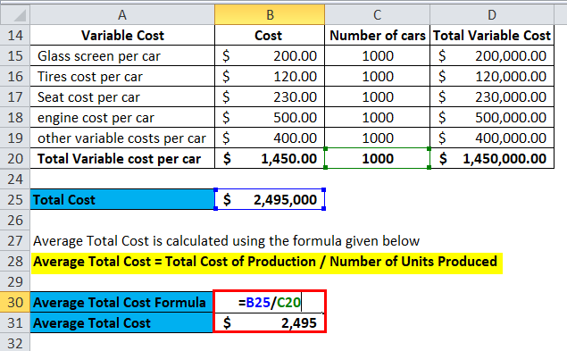Click the formula cell containing =B25/C20
Viewport: 567px width, 351px height.
(270, 302)
